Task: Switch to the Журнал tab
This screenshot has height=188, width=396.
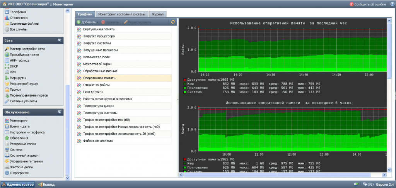Action: pyautogui.click(x=158, y=14)
